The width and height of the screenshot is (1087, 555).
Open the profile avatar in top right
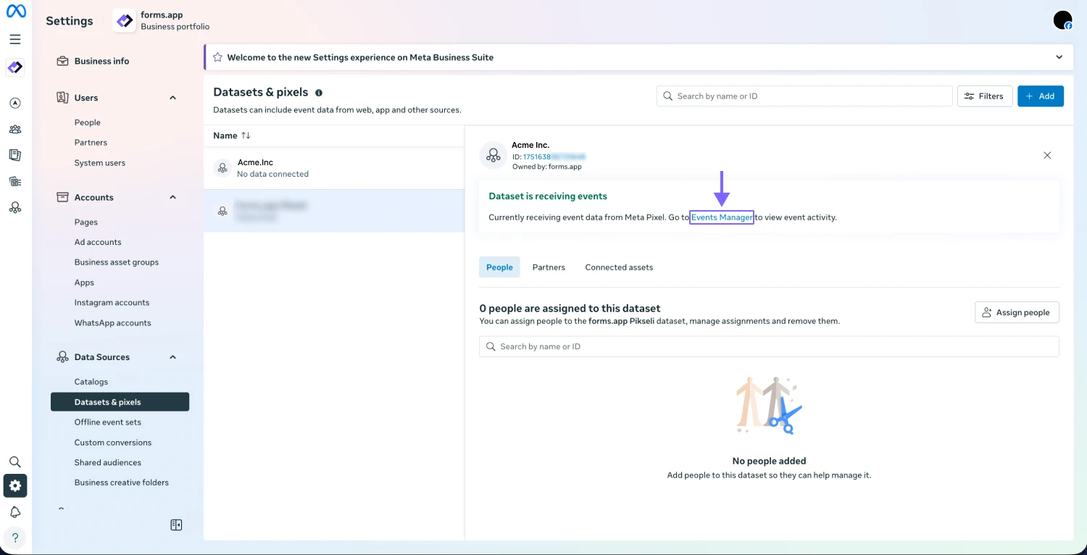click(x=1062, y=20)
